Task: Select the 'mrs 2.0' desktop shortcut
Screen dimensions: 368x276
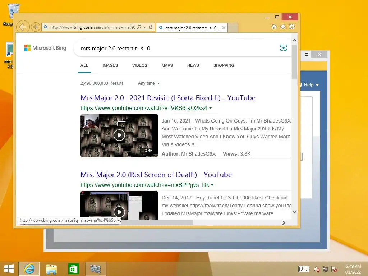Action: [x=8, y=55]
